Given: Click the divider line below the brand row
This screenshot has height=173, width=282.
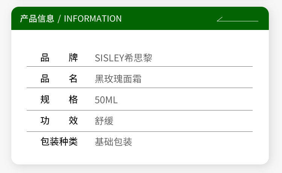Looking at the screenshot, I should 139,67.
